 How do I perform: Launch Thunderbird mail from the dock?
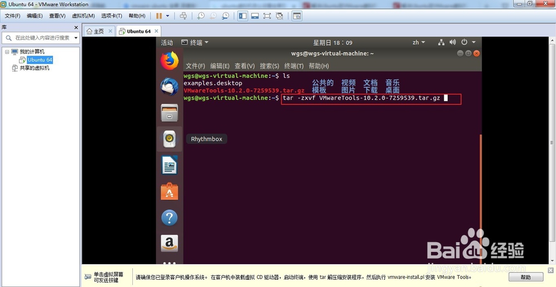pyautogui.click(x=170, y=87)
